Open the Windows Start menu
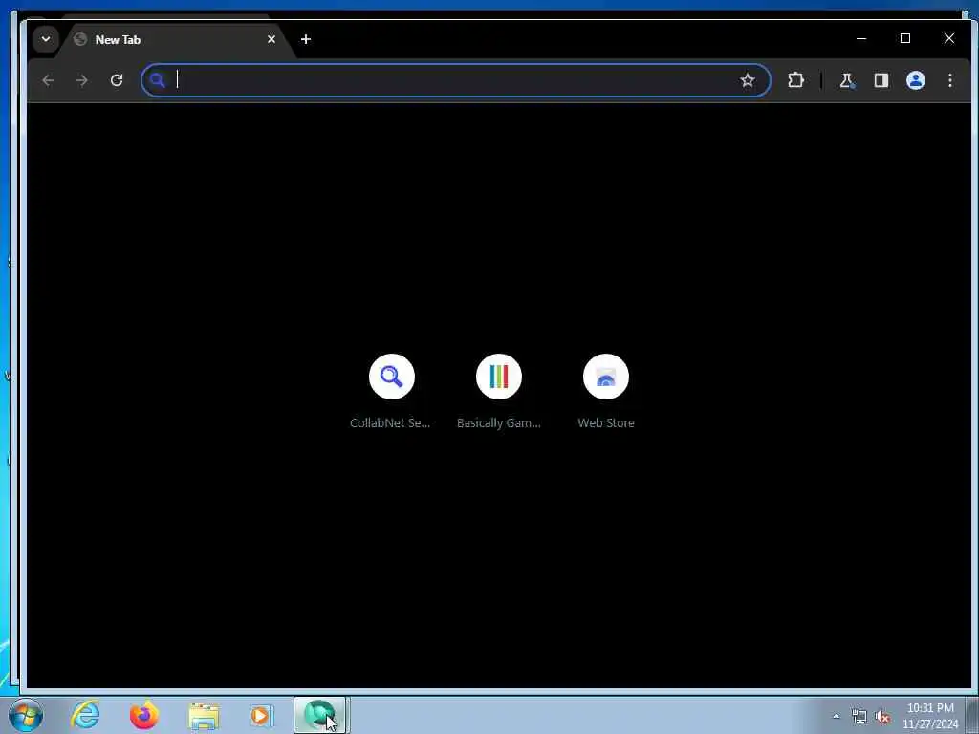Screen dimensions: 979x734 [x=26, y=715]
